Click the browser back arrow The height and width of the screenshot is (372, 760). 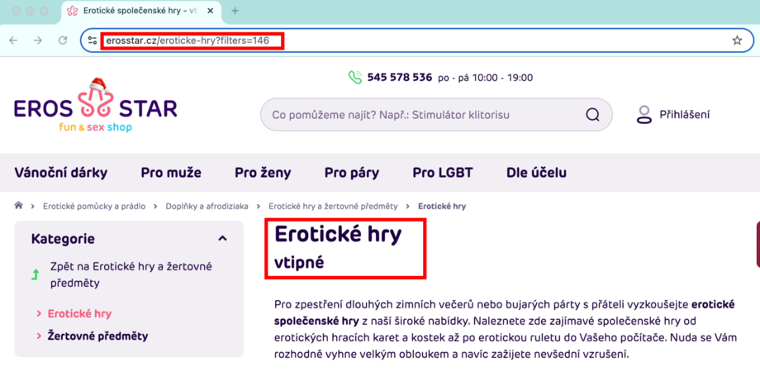(13, 40)
